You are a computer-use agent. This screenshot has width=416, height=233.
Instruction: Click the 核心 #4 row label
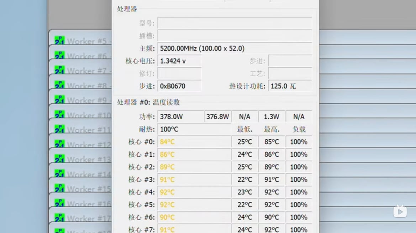142,192
